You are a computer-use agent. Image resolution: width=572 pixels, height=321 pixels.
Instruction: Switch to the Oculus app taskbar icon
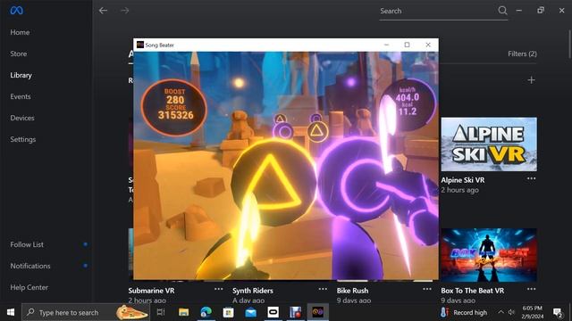273,312
